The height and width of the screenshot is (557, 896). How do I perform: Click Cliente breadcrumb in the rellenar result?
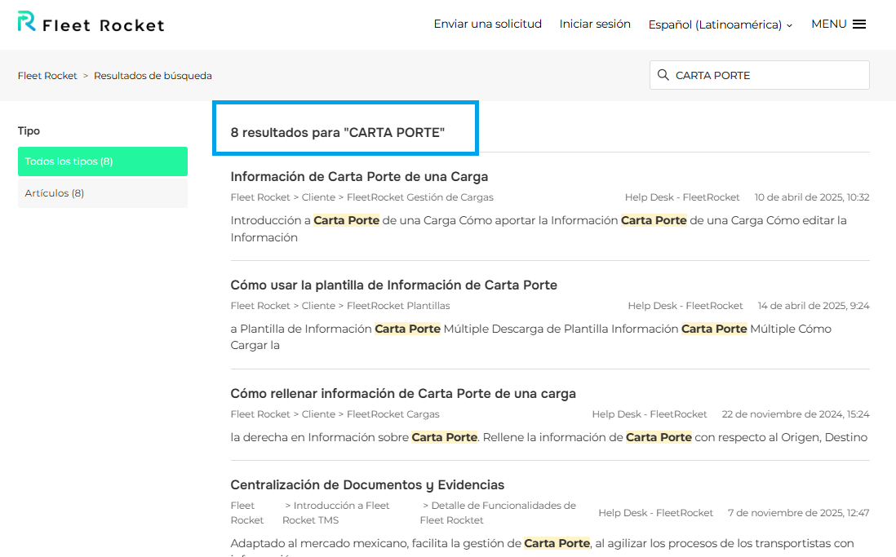(318, 414)
